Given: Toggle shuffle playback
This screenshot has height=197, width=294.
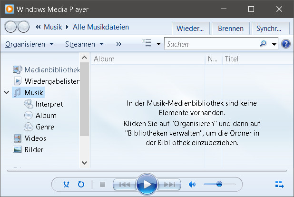Looking at the screenshot, I should 66,185.
